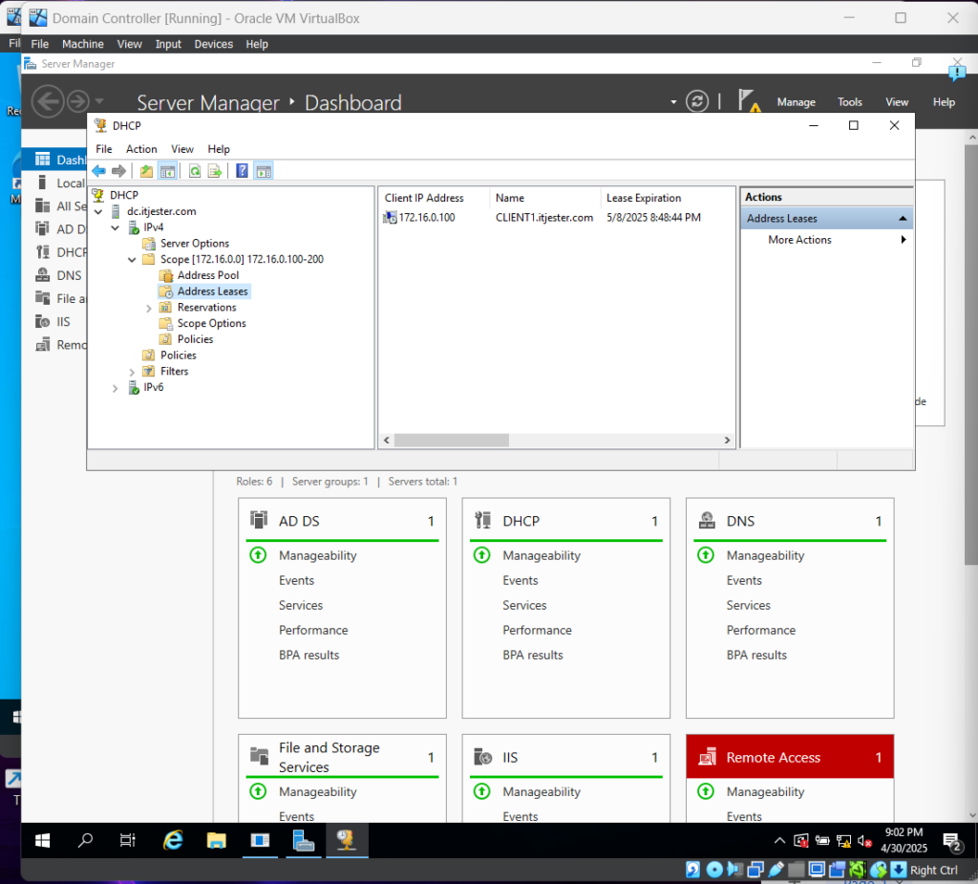Image resolution: width=978 pixels, height=884 pixels.
Task: Open the Server Manager header dropdown arrow
Action: point(673,101)
